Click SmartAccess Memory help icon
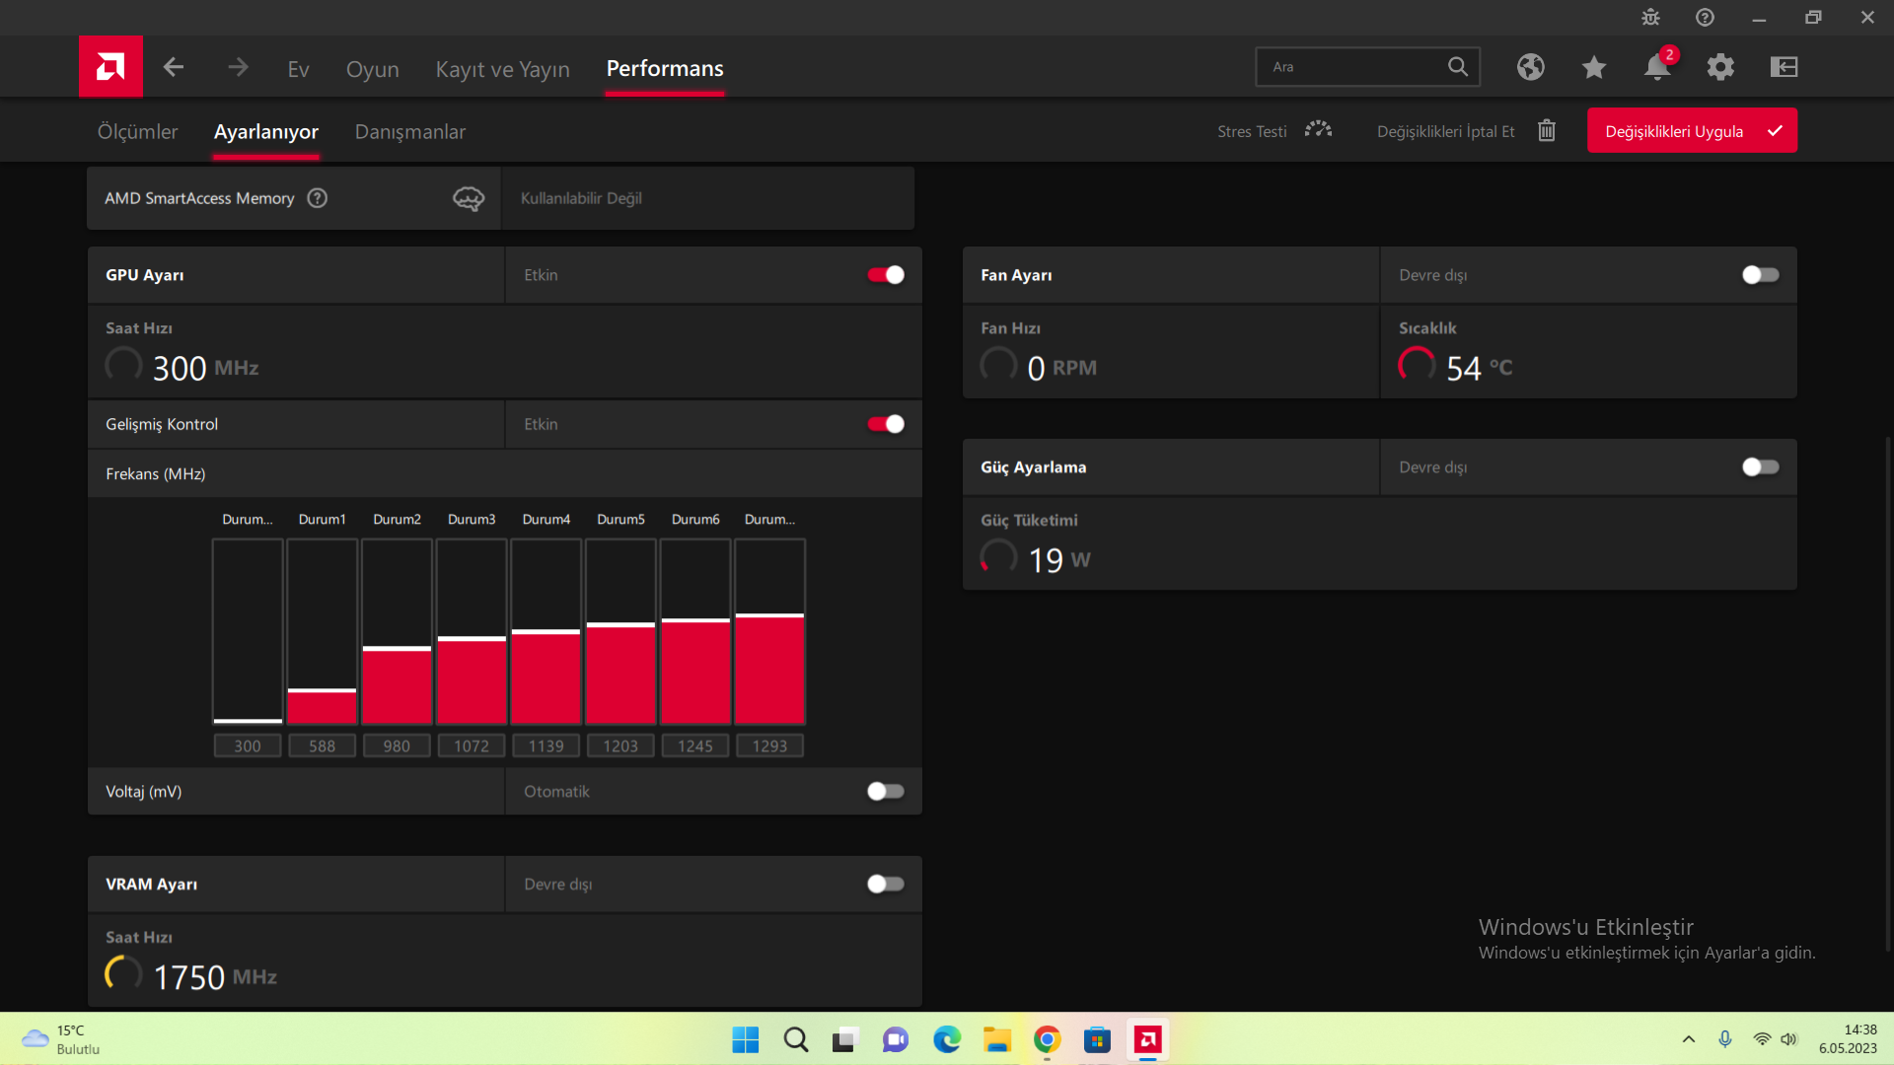The image size is (1894, 1065). pos(317,198)
